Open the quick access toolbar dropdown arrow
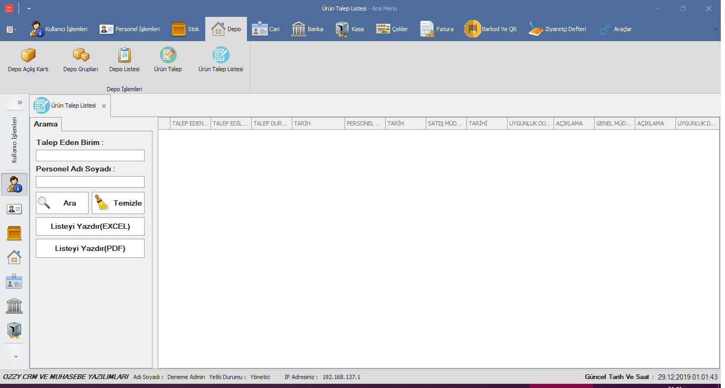The image size is (725, 388). point(29,9)
